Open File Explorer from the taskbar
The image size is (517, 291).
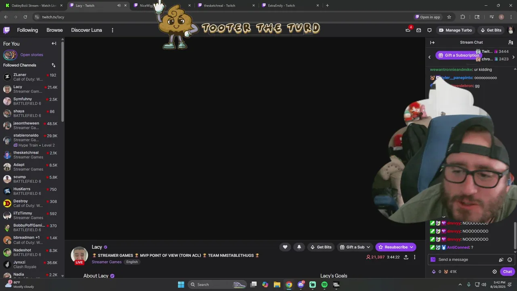tap(277, 285)
